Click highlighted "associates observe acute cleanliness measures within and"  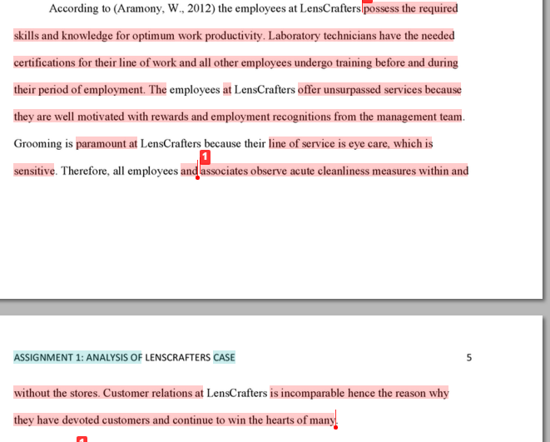(x=334, y=171)
